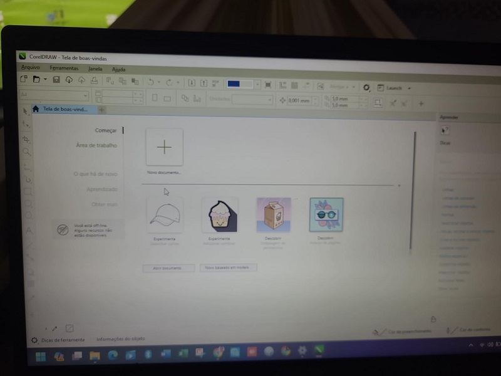Click the Save icon in the toolbar
501x376 pixels.
pyautogui.click(x=56, y=80)
